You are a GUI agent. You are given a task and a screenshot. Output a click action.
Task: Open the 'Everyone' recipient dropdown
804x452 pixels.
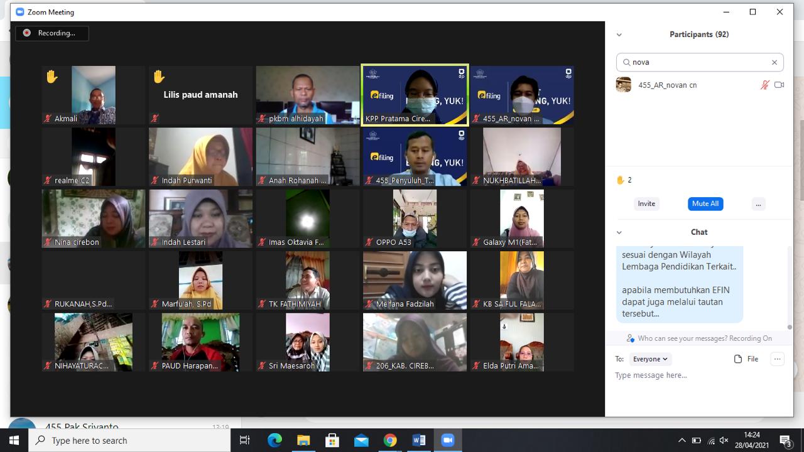click(x=650, y=359)
